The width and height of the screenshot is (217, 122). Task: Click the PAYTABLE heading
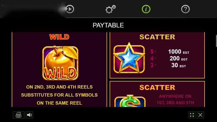click(x=108, y=25)
